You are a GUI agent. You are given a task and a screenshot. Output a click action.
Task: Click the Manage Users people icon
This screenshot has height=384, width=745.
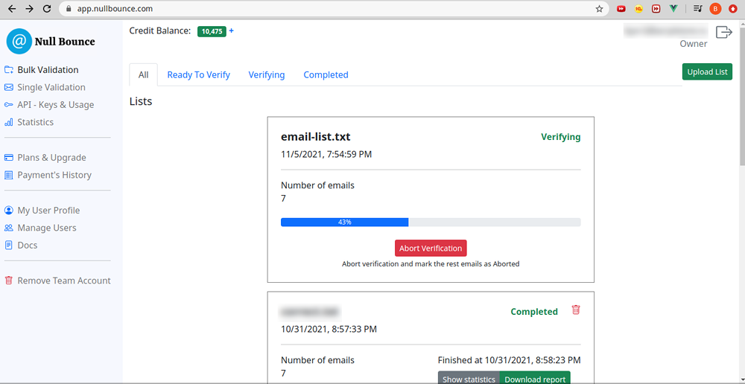(x=8, y=228)
